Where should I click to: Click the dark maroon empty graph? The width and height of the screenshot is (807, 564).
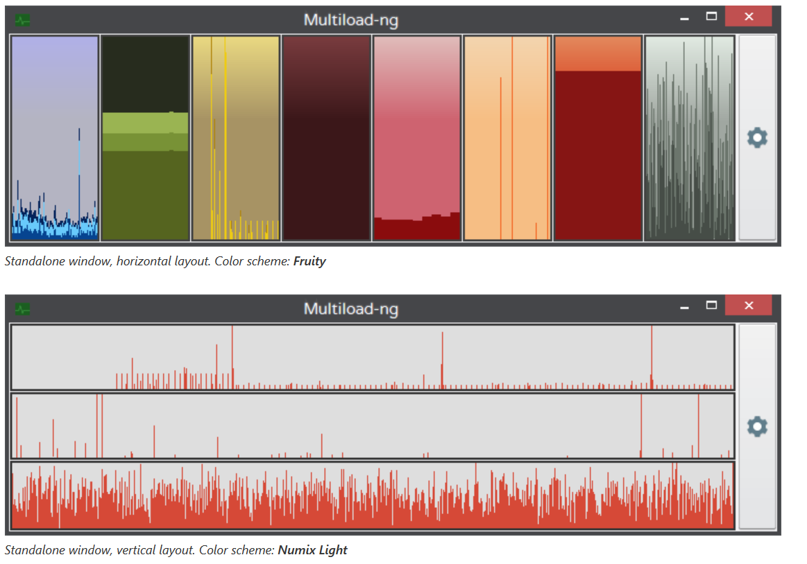326,138
